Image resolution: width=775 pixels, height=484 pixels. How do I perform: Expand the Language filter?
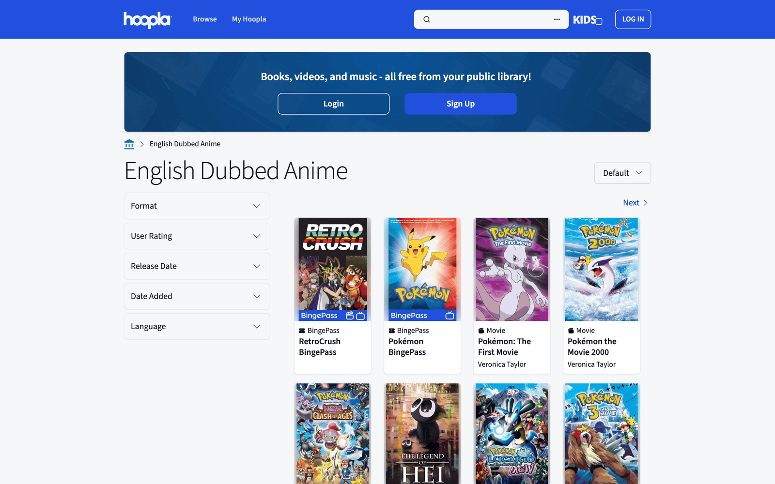[x=197, y=327]
